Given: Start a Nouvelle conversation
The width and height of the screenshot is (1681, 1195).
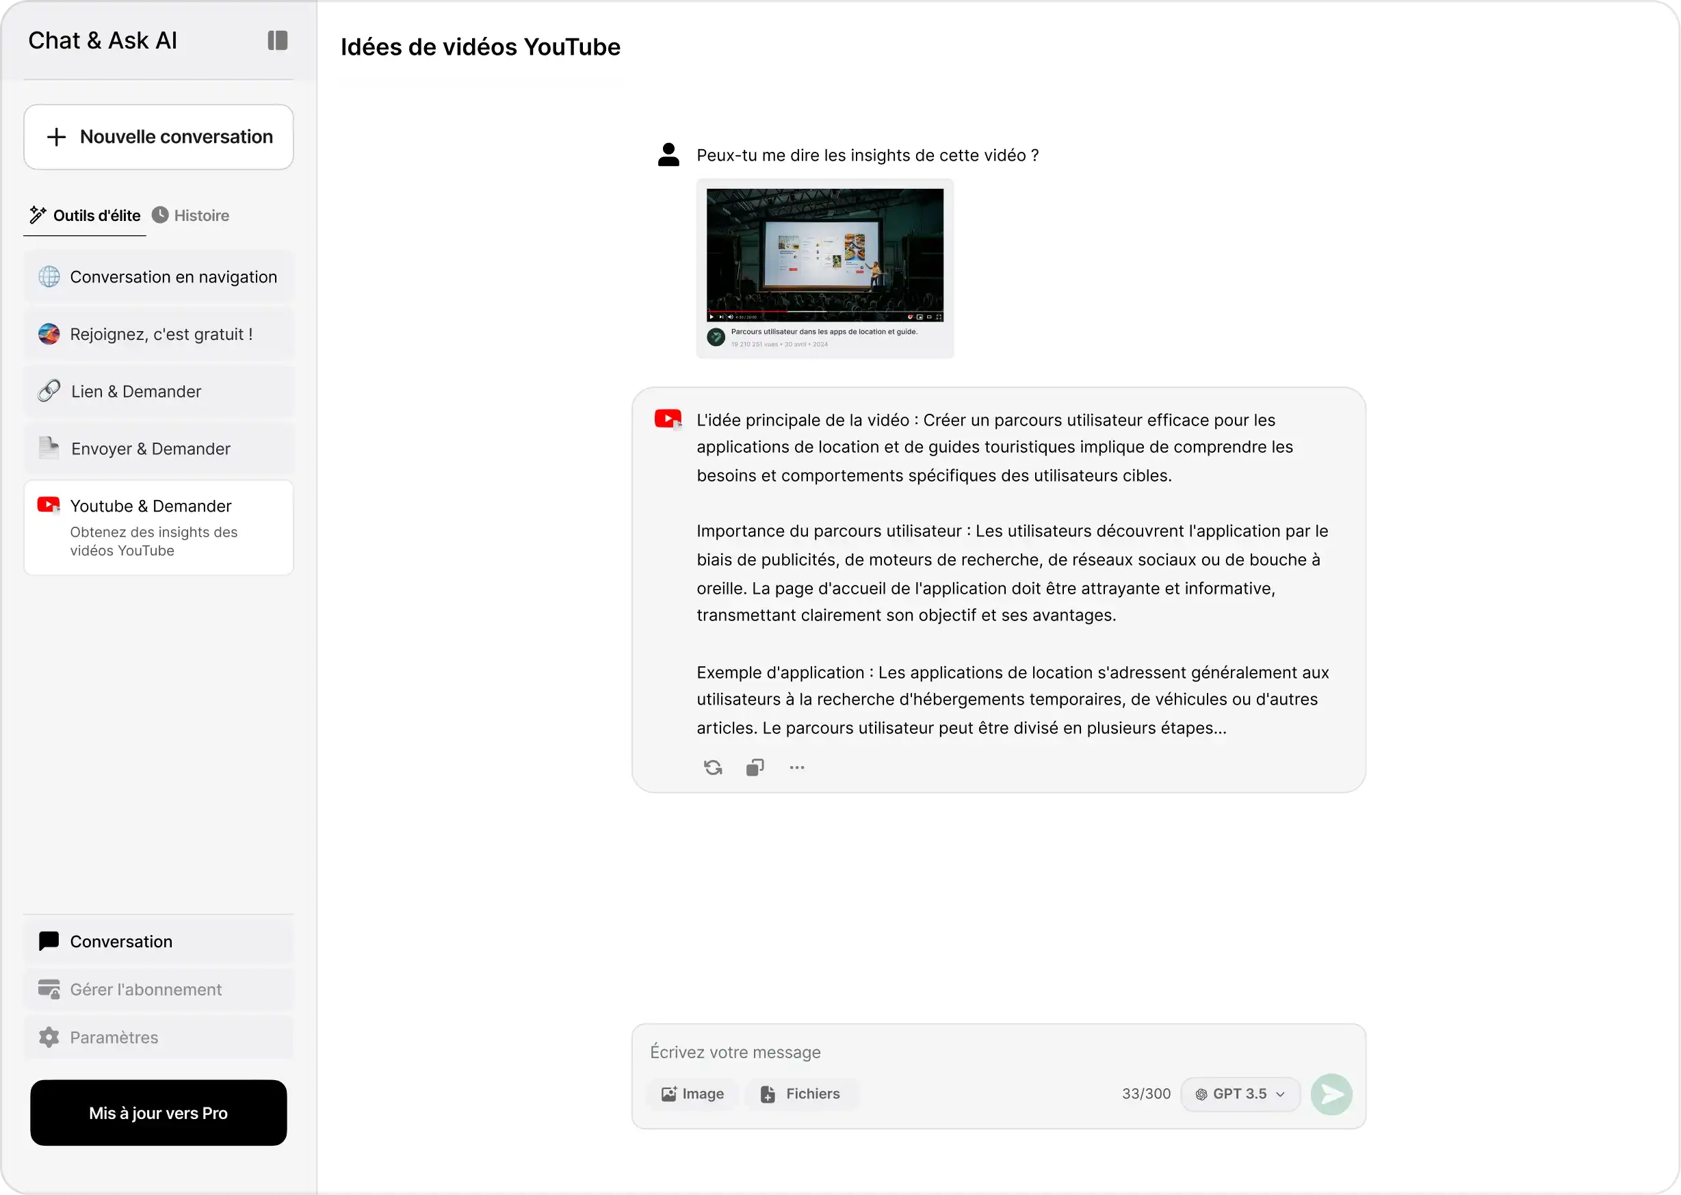Looking at the screenshot, I should coord(158,137).
